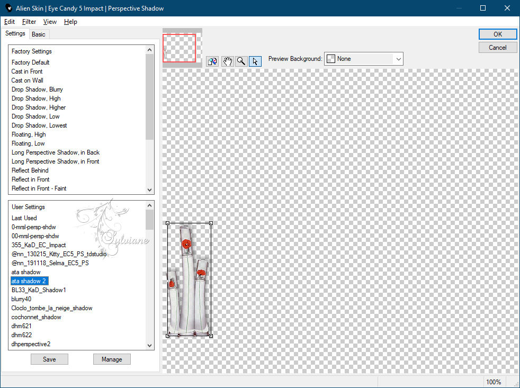This screenshot has height=388, width=520.
Task: Click top-left handle of bottle selection box
Action: click(167, 223)
